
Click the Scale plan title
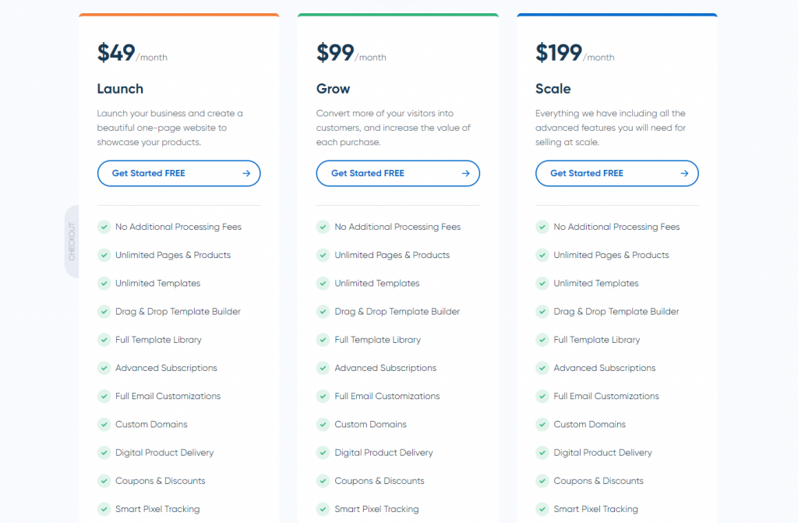[x=553, y=89]
